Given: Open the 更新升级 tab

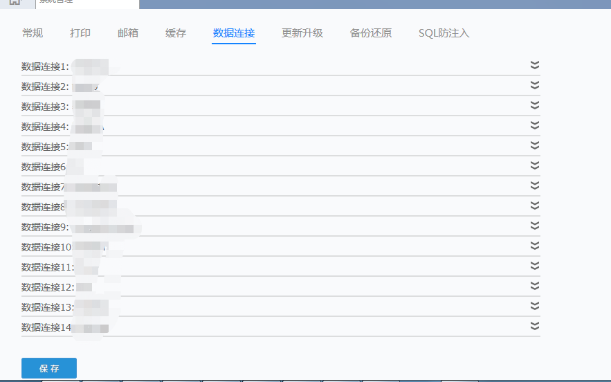Looking at the screenshot, I should 302,33.
